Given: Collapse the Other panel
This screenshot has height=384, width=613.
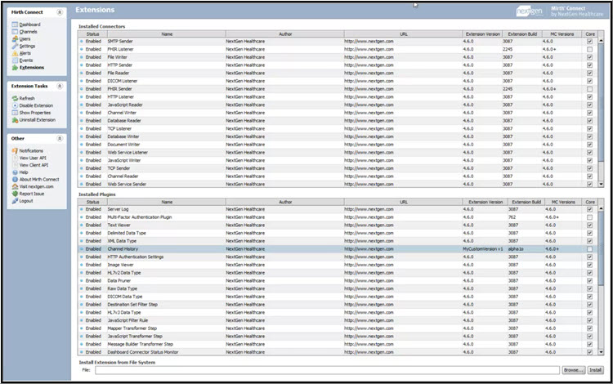Looking at the screenshot, I should click(x=60, y=138).
